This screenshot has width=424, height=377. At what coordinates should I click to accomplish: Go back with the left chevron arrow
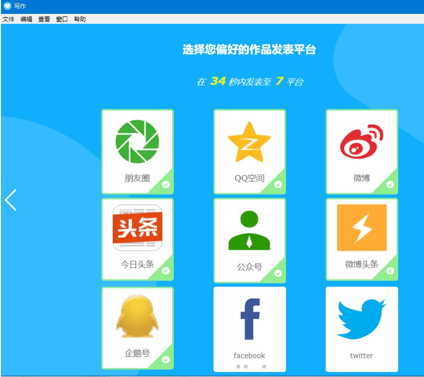pyautogui.click(x=10, y=200)
